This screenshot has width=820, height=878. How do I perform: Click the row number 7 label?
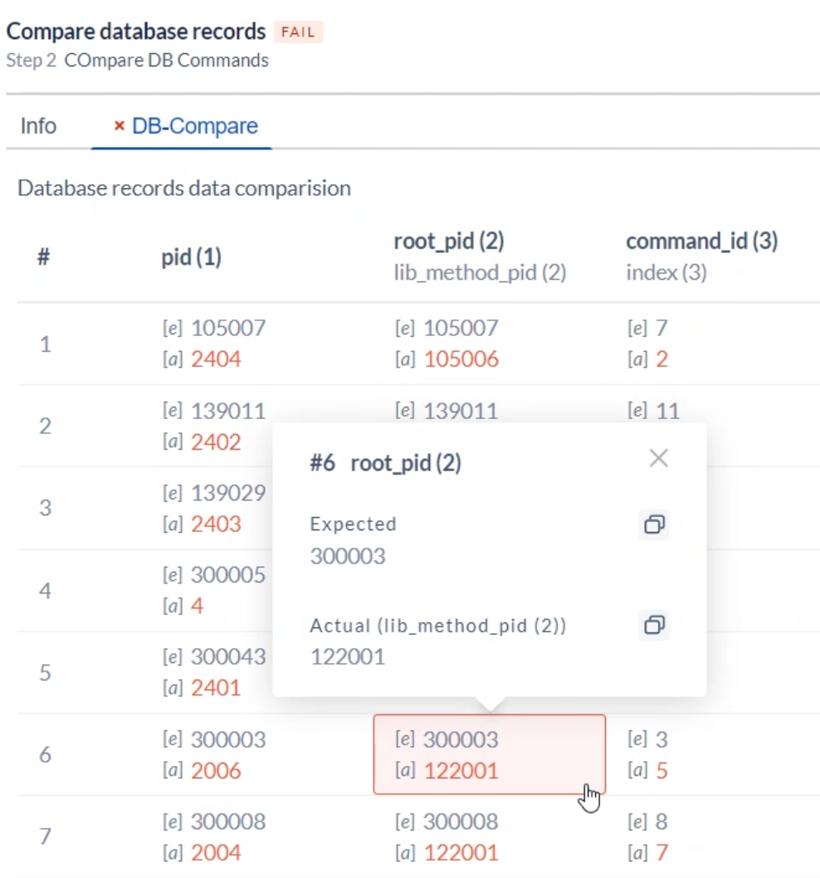[x=44, y=837]
